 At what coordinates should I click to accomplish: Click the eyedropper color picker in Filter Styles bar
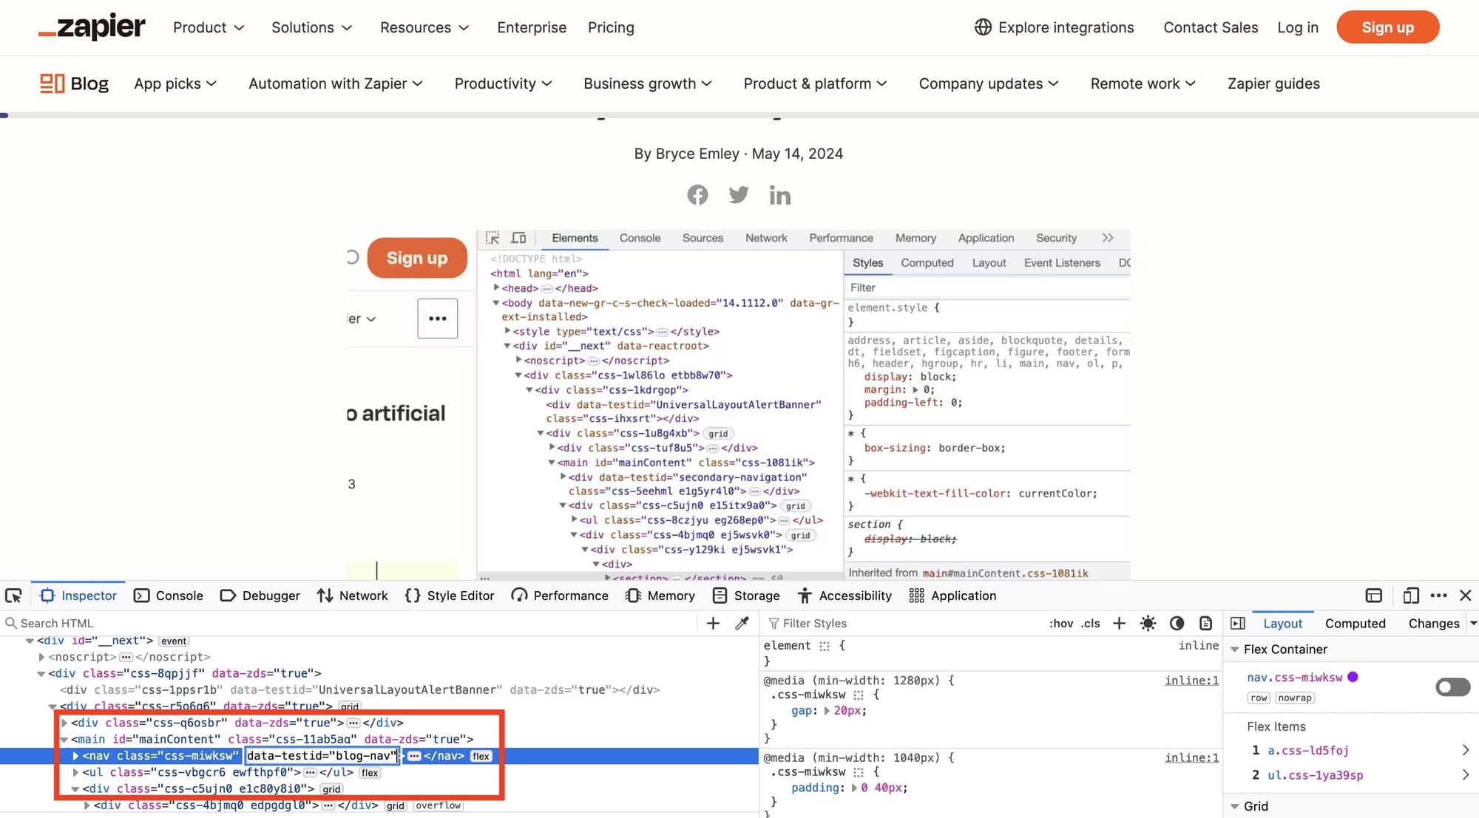coord(742,623)
